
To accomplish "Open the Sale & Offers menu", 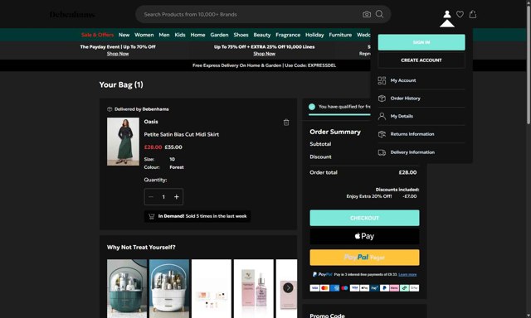I will click(x=98, y=35).
